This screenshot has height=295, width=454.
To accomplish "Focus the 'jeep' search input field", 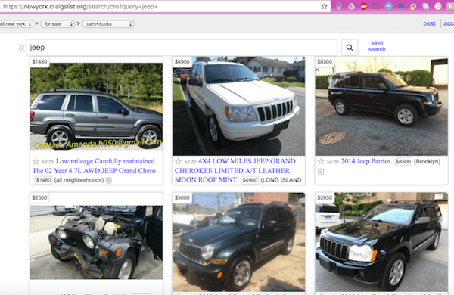I will pos(182,48).
